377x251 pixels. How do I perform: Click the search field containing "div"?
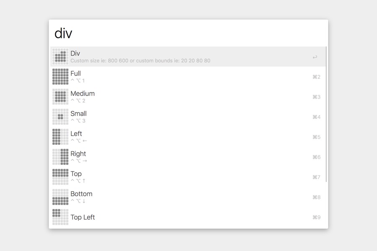[188, 33]
